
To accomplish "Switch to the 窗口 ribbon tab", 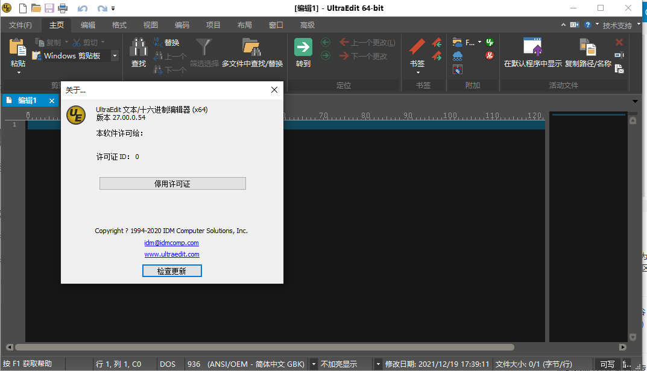I will [276, 25].
